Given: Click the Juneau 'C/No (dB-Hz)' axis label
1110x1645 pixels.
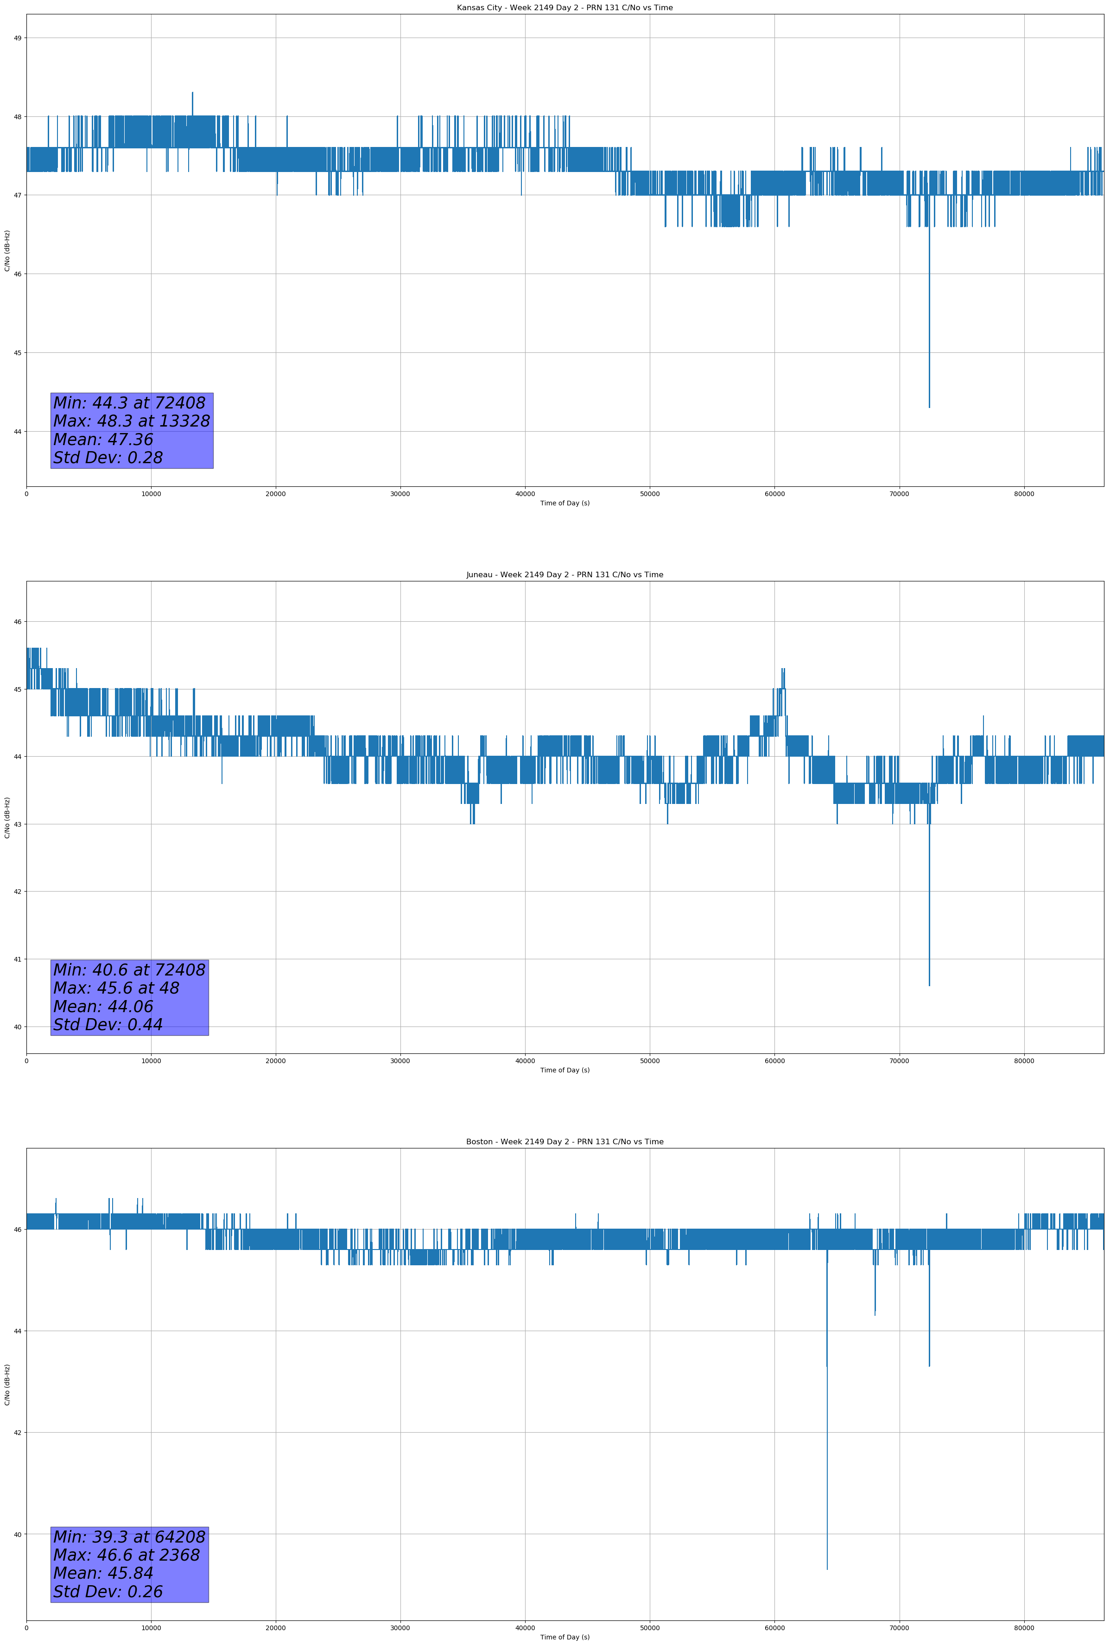Looking at the screenshot, I should (8, 817).
